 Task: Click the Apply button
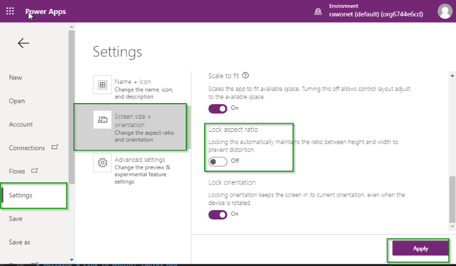(x=420, y=248)
